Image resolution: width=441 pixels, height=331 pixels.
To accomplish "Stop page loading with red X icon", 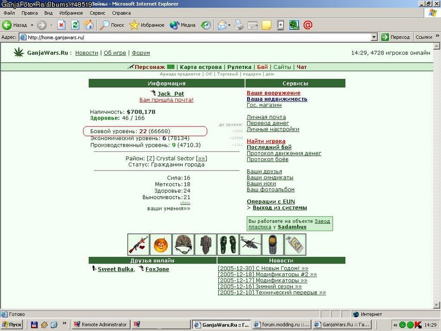I will point(61,25).
